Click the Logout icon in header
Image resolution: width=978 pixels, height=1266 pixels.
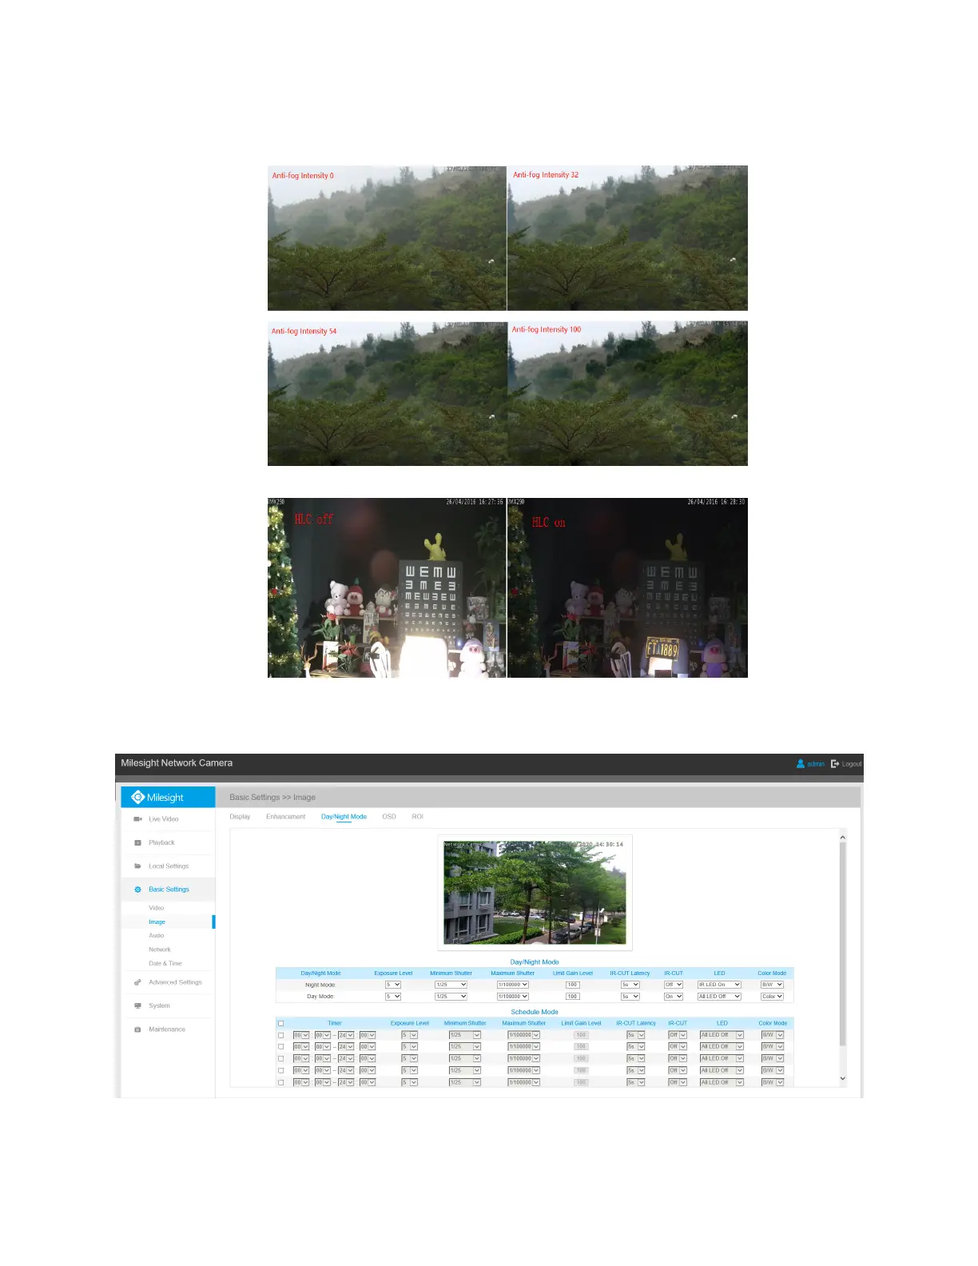[x=835, y=764]
